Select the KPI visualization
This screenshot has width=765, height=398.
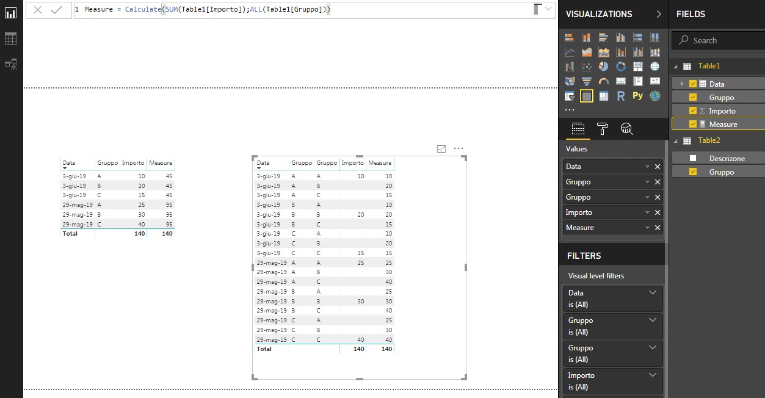(x=655, y=81)
